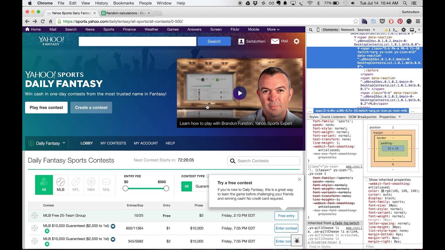Screen dimensions: 445x250
Task: Open Spotlight search in the menu bar
Action: coord(406,3)
